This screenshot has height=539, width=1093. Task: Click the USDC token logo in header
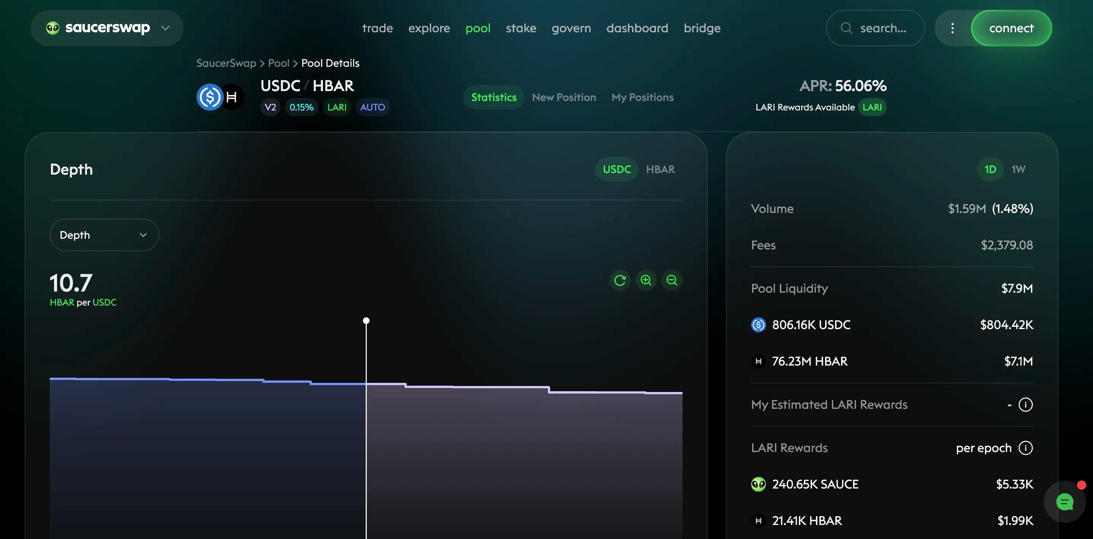pyautogui.click(x=210, y=97)
